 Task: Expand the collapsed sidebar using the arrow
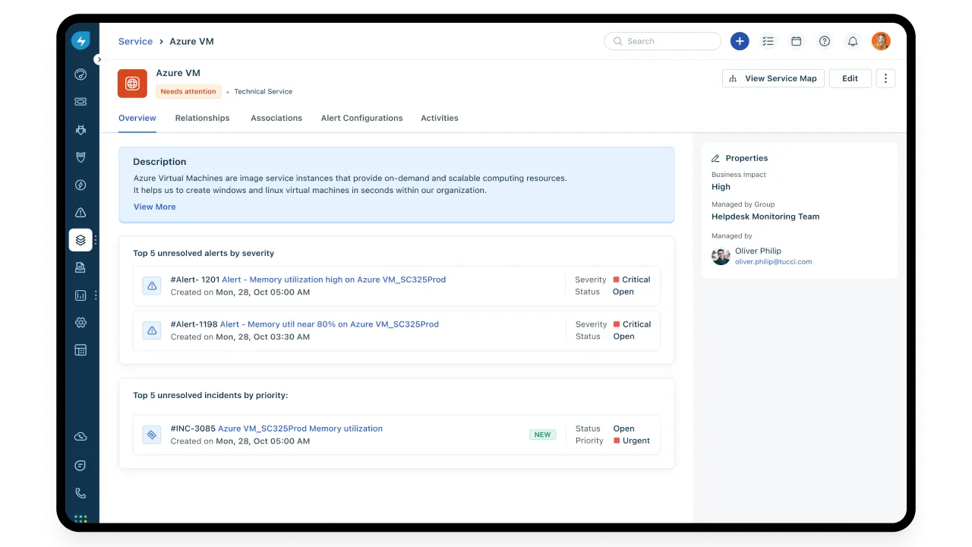(98, 59)
